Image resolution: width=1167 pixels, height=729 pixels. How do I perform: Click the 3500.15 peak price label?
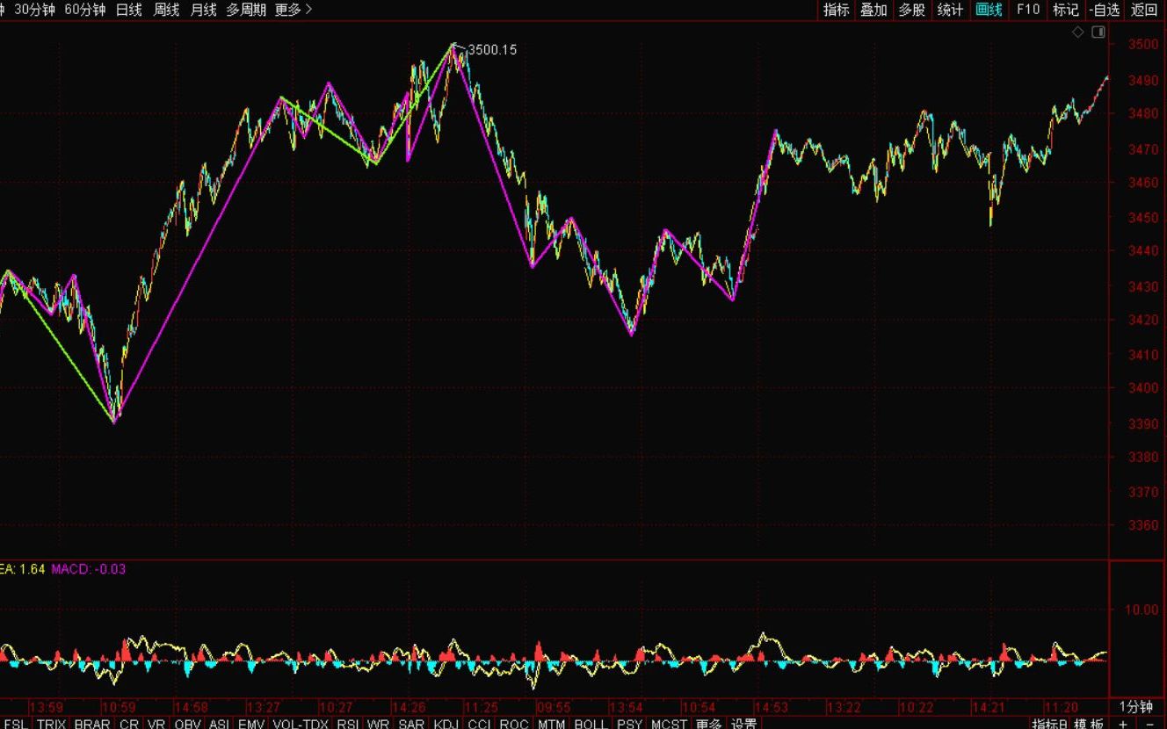pos(492,50)
